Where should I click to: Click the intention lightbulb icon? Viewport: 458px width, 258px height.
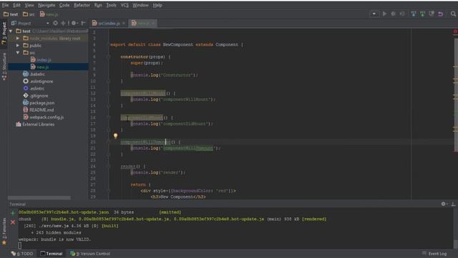pos(115,135)
